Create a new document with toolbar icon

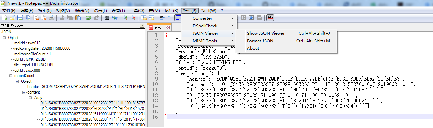pyautogui.click(x=4, y=18)
